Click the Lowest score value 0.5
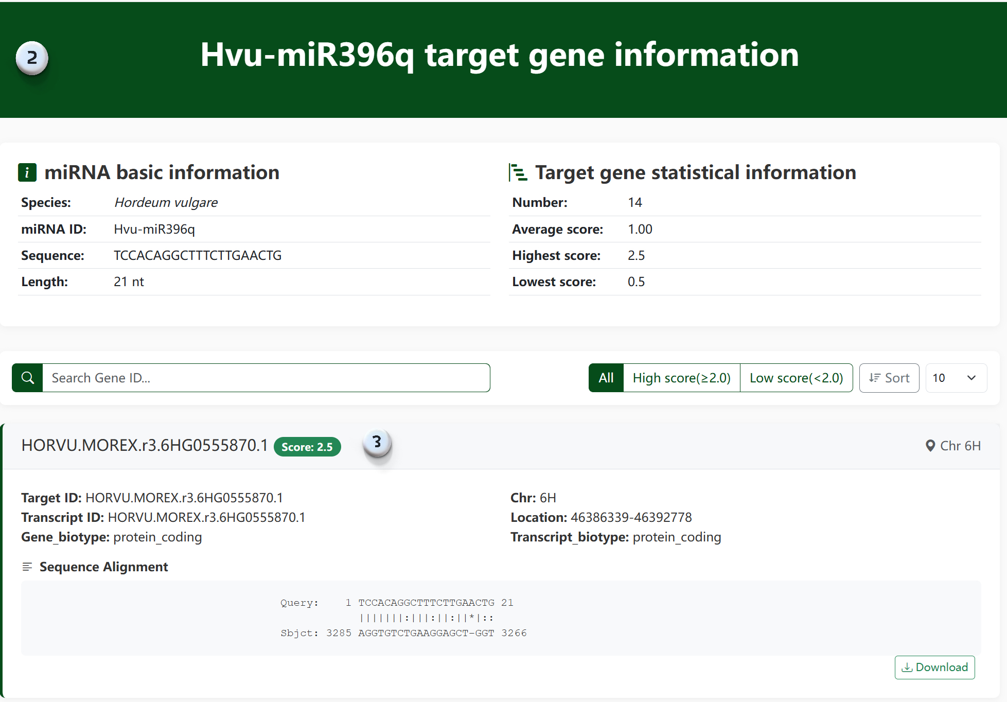This screenshot has width=1007, height=702. (x=636, y=282)
